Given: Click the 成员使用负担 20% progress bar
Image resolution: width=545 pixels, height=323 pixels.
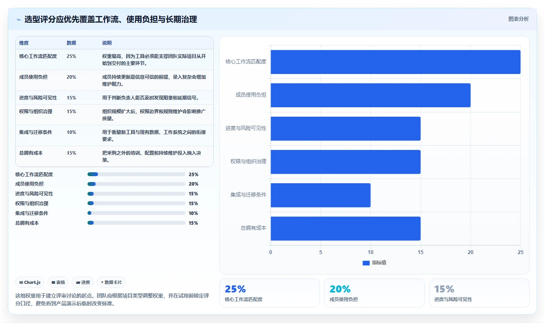Looking at the screenshot, I should [136, 184].
